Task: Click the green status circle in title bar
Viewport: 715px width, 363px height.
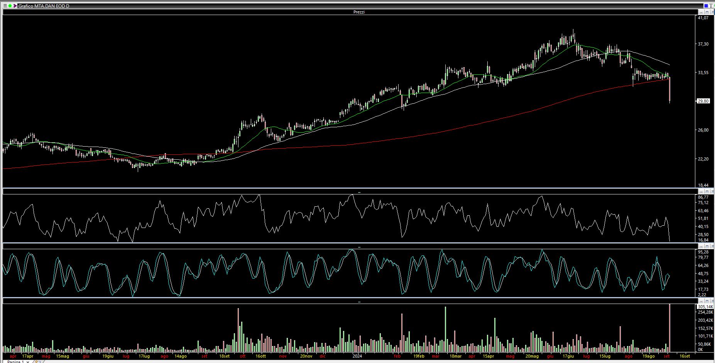Action: [x=10, y=6]
